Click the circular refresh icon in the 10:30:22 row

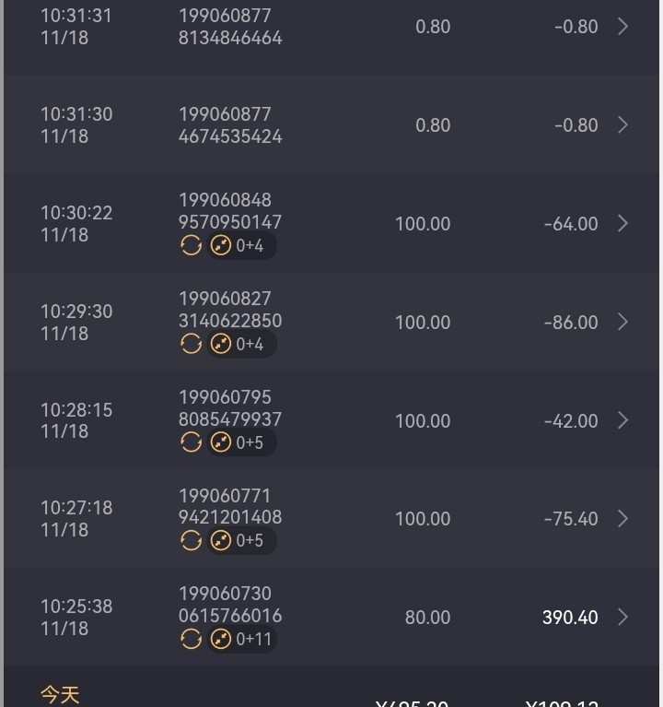[x=191, y=246]
